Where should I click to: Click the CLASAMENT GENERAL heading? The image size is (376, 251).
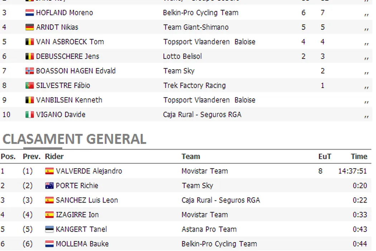point(74,139)
